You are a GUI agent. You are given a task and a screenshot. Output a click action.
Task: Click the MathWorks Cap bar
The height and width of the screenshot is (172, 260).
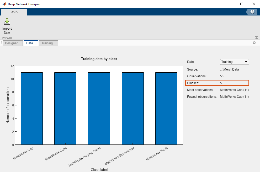tap(32, 109)
